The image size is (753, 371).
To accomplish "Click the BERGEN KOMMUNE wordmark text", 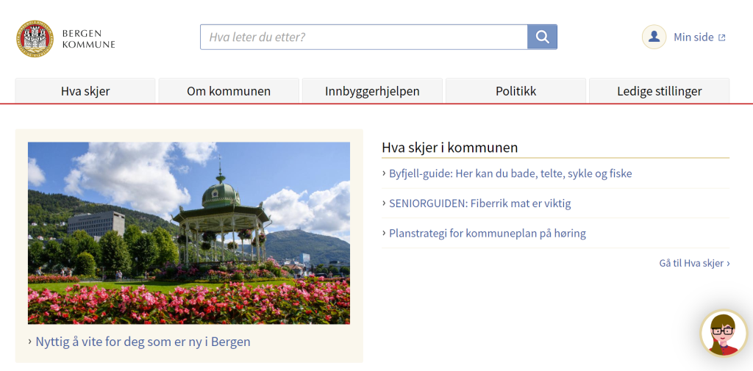I will point(88,39).
